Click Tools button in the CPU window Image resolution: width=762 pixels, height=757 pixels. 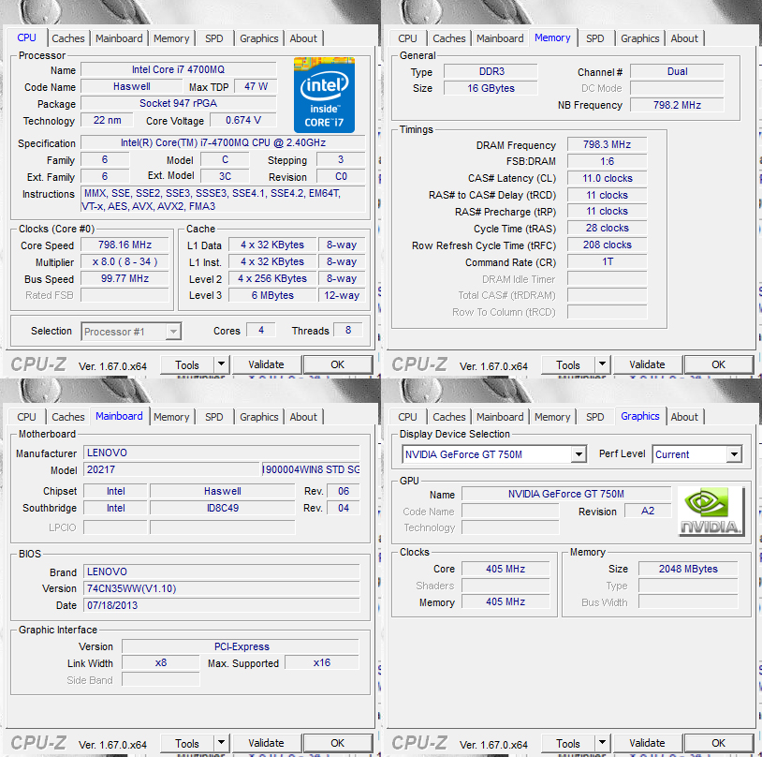pos(187,364)
